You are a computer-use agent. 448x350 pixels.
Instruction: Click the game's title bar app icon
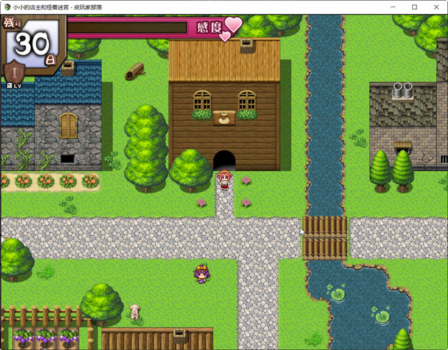tap(7, 7)
